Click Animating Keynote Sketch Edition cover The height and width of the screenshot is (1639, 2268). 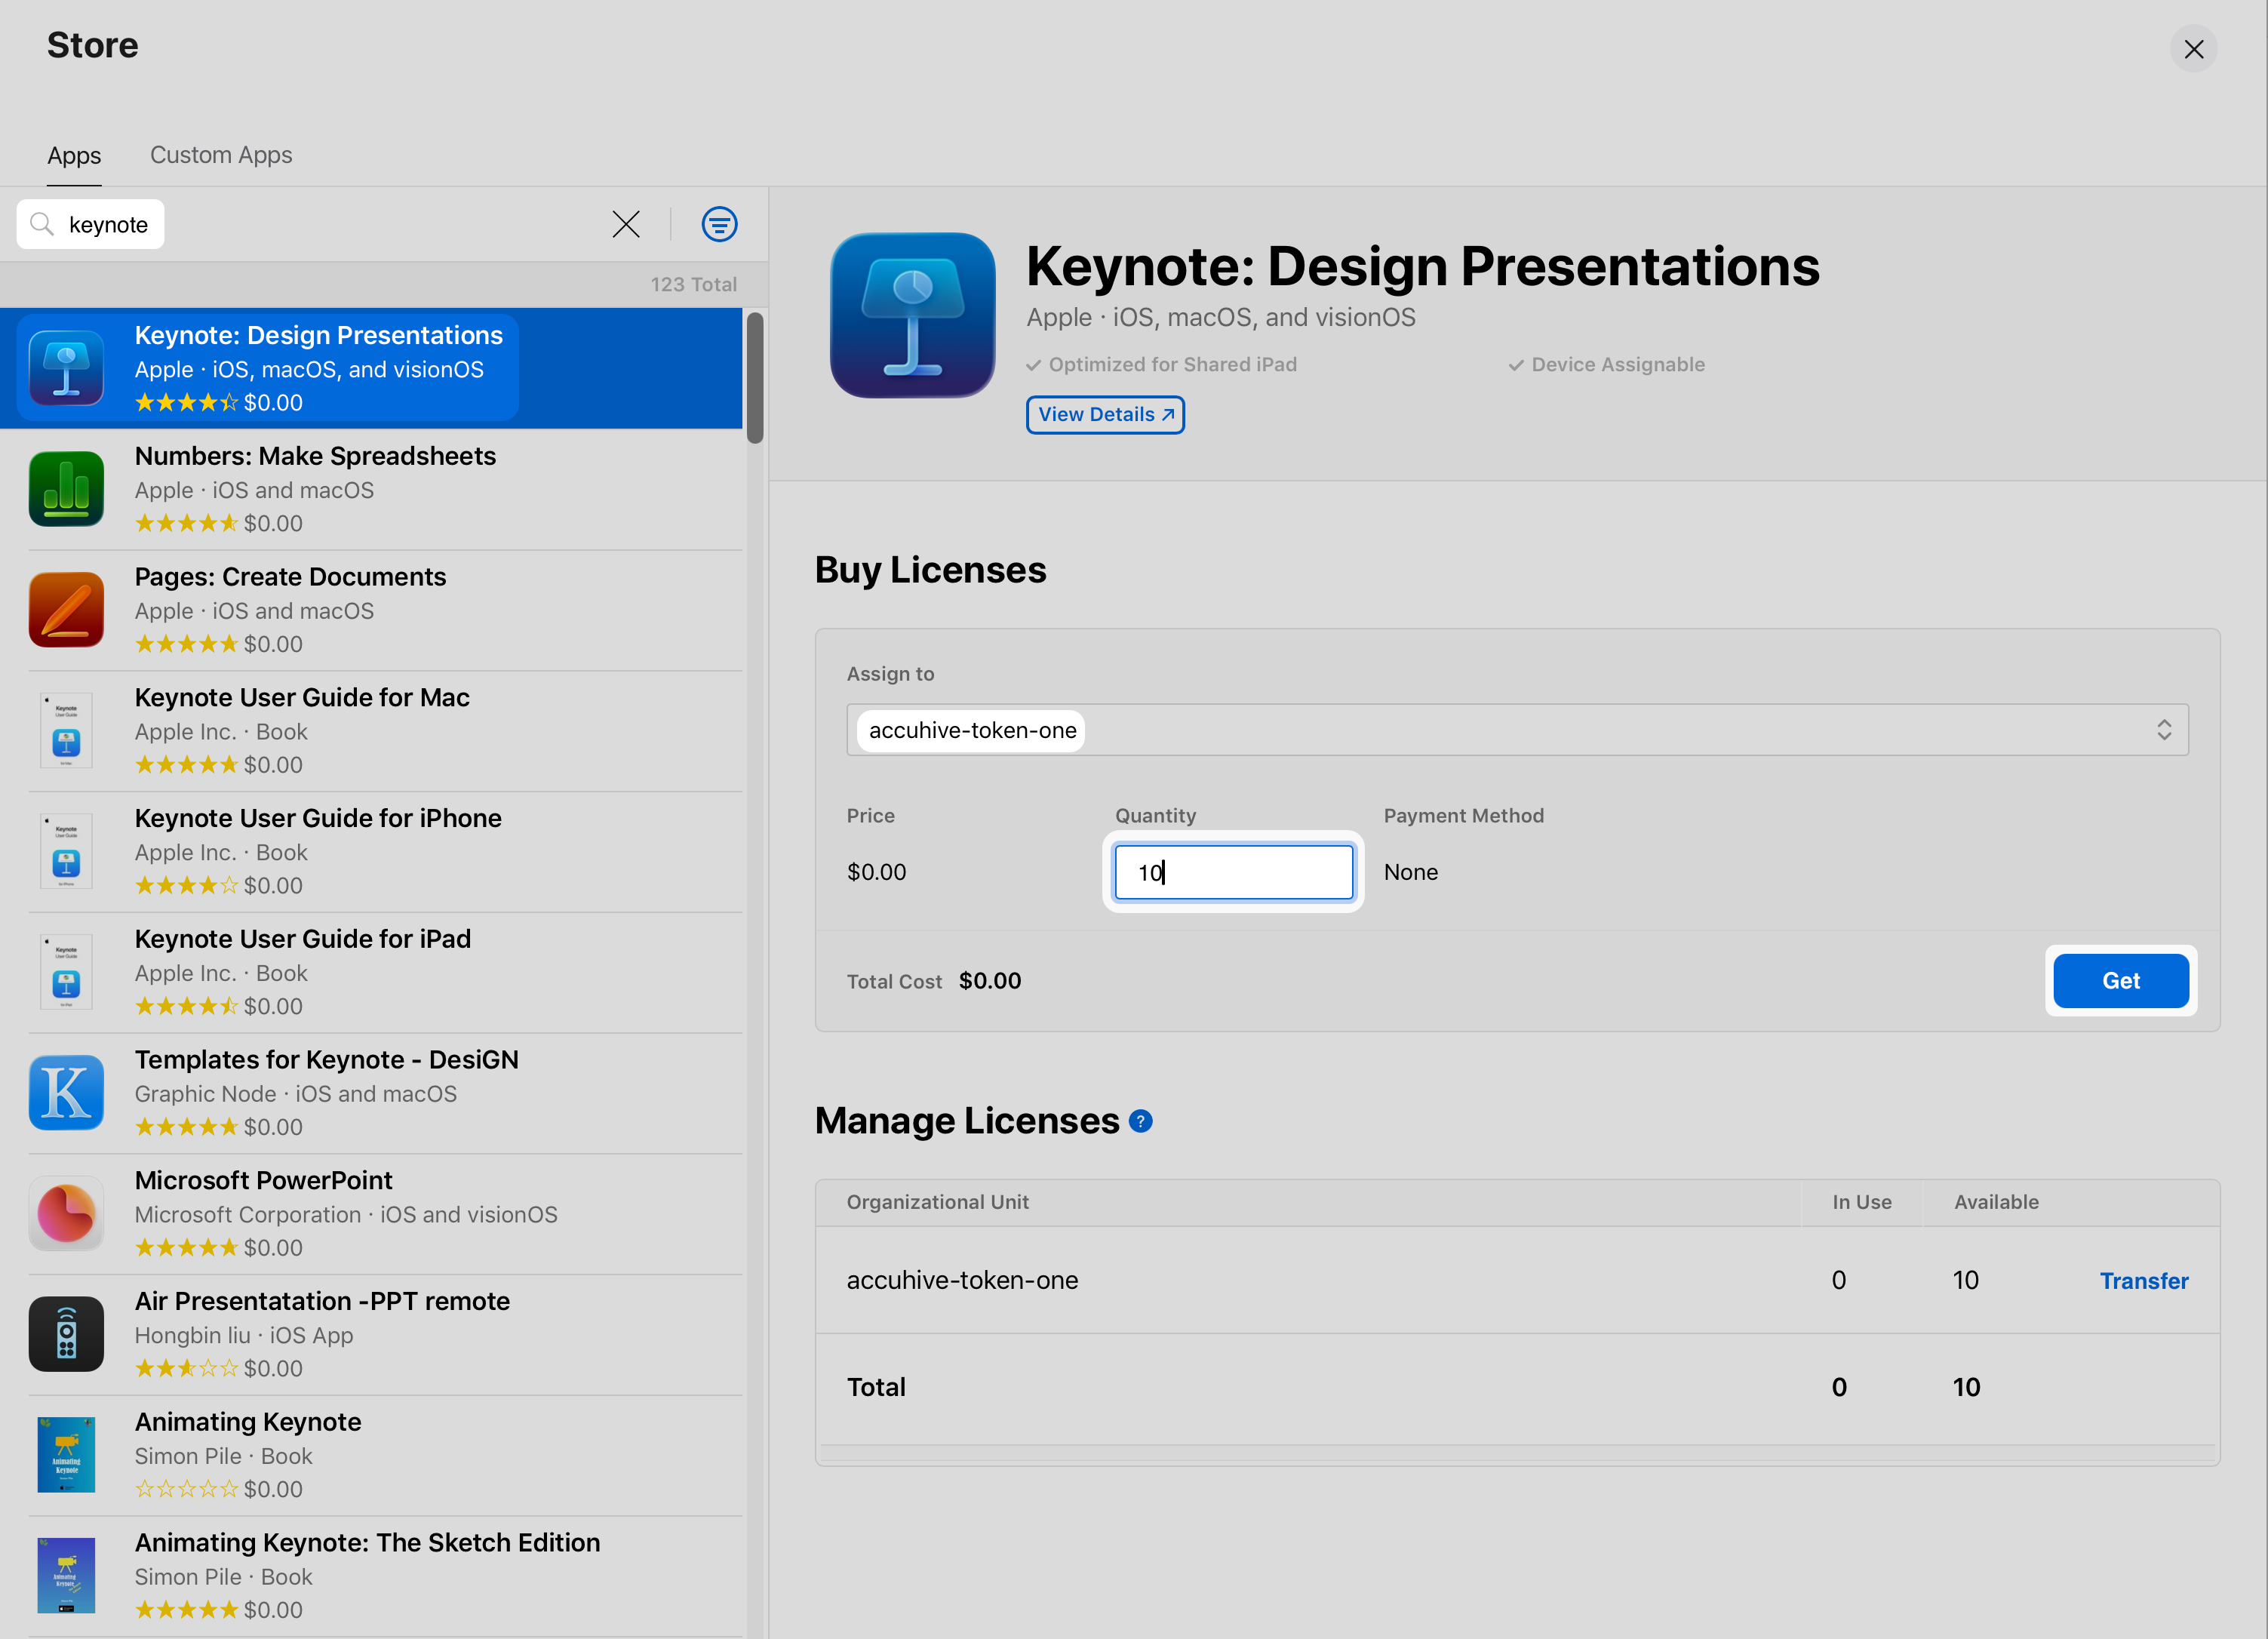66,1576
